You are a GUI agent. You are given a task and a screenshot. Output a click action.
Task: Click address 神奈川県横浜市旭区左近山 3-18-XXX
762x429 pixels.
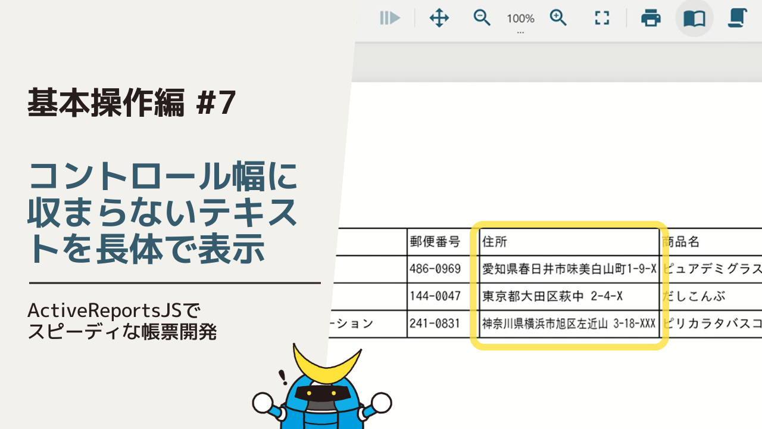[569, 324]
